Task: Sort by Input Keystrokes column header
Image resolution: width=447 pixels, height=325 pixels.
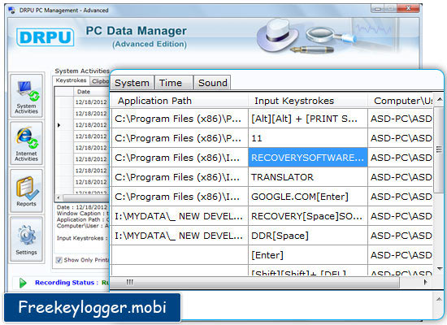Action: [x=308, y=101]
